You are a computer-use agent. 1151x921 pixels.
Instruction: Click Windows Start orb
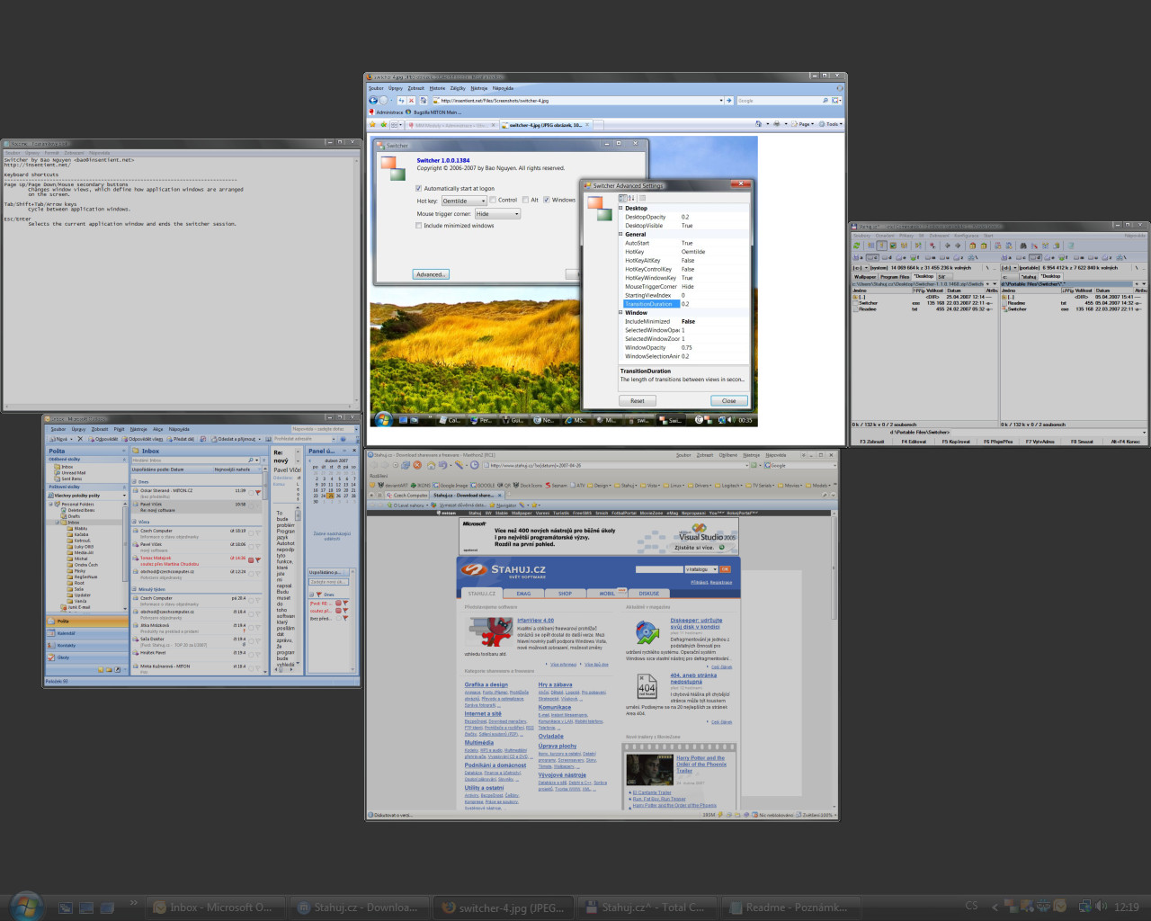[25, 907]
